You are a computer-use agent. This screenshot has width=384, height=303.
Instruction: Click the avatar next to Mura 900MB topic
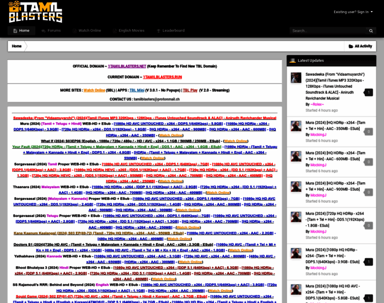[x=296, y=187]
